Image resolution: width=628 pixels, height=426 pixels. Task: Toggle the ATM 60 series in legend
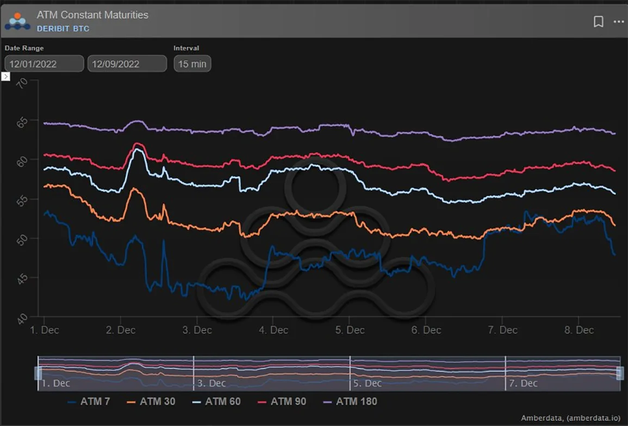217,402
